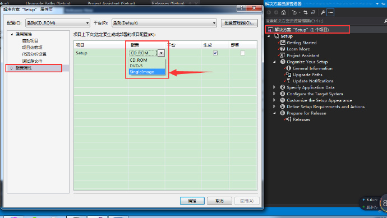
Task: Click the 生成 column header
Action: [215, 45]
